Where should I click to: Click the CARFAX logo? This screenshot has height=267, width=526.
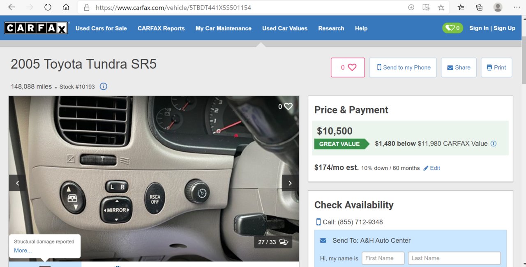coord(36,28)
